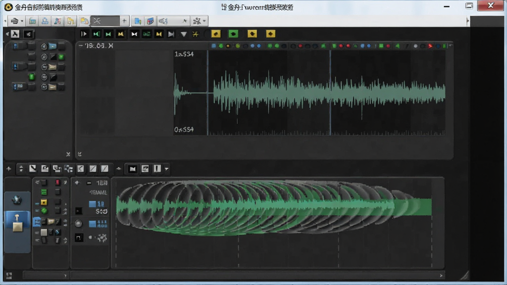Image resolution: width=507 pixels, height=285 pixels.
Task: Click the pin icon in the top toolbar
Action: point(185,21)
